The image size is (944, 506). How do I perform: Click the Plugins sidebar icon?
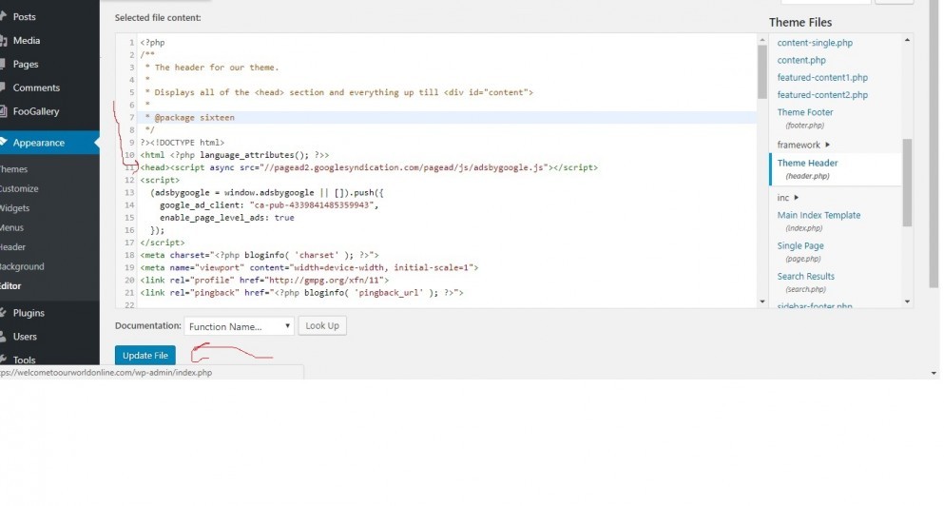3,313
